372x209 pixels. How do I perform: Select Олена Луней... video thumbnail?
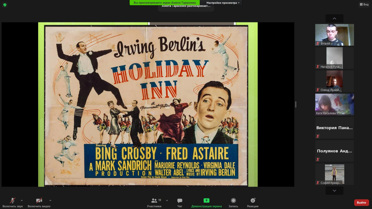point(335,81)
